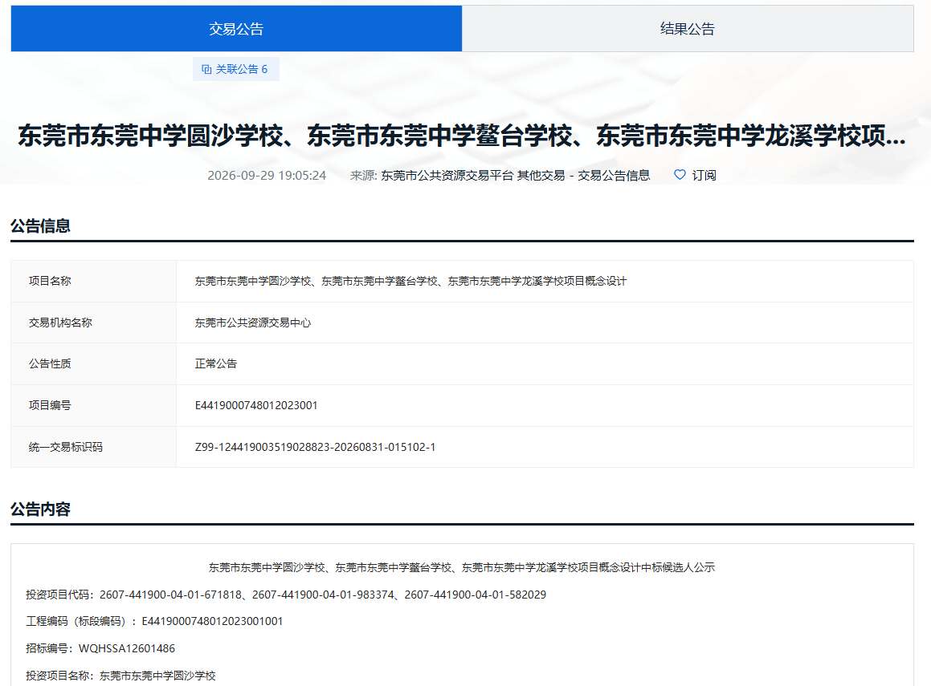The image size is (931, 686).
Task: Click the 关联公告 6 button
Action: point(235,69)
